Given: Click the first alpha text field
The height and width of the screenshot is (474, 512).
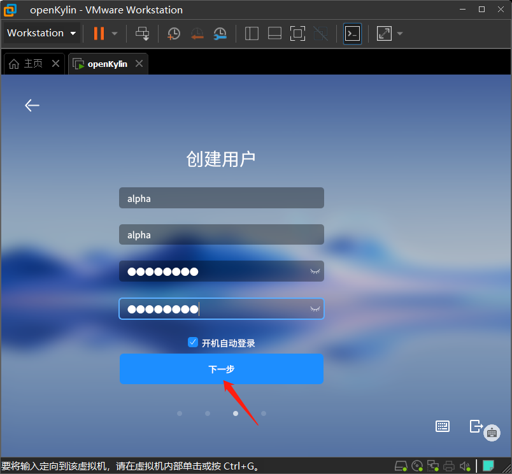Looking at the screenshot, I should 222,198.
